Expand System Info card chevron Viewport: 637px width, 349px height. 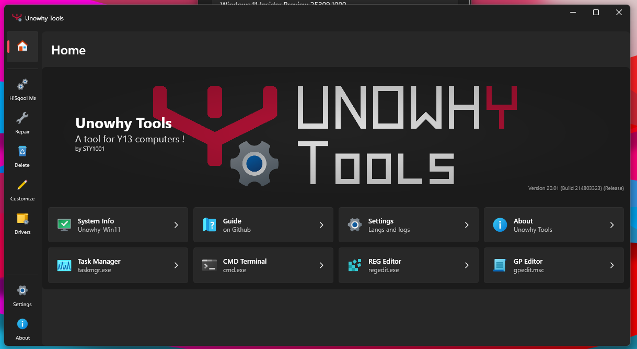(x=176, y=225)
